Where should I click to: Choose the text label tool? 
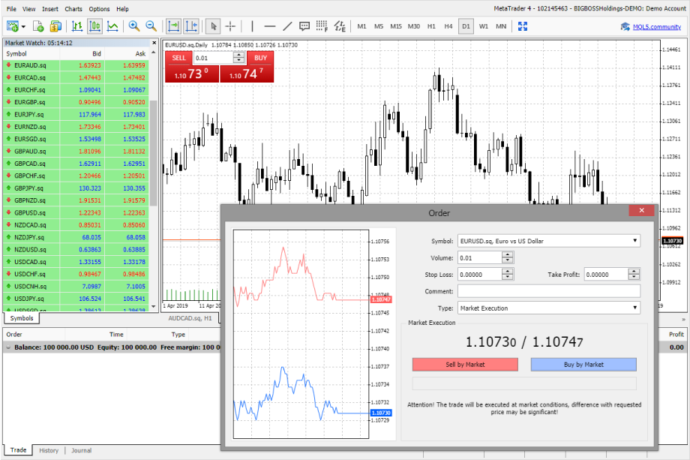(x=304, y=26)
